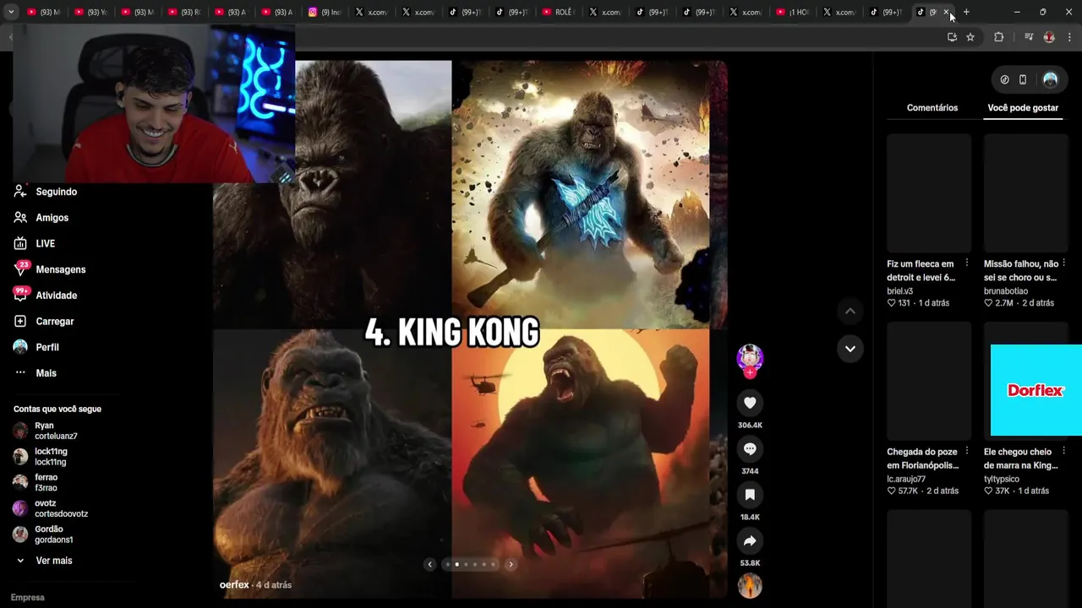Like the King Kong video
This screenshot has height=608, width=1082.
click(x=750, y=403)
